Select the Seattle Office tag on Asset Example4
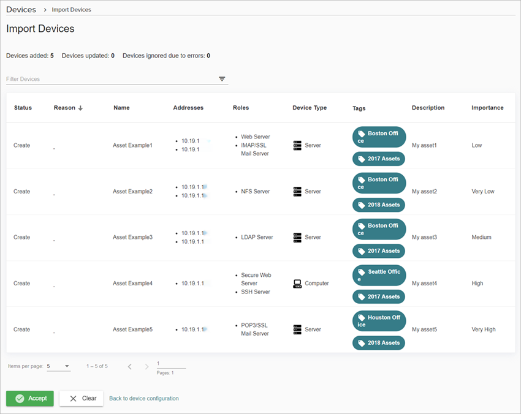Screen dimensions: 521x414 379,275
